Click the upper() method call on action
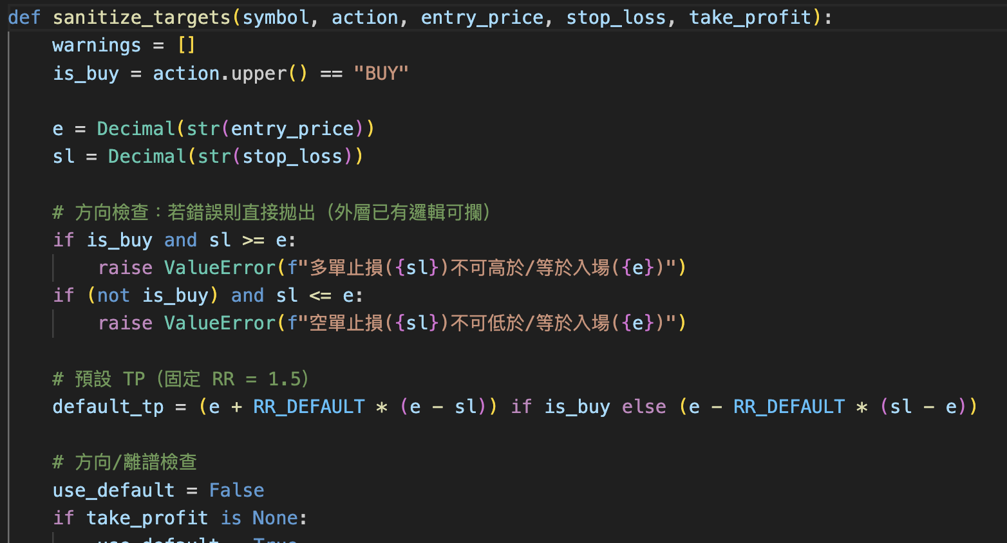The height and width of the screenshot is (543, 1007). (x=259, y=73)
